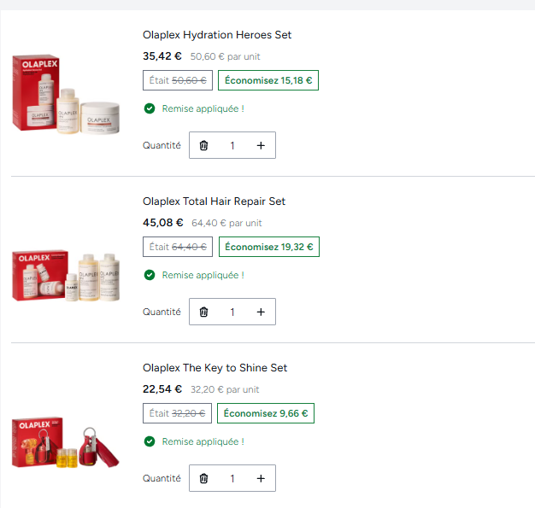Click the Total Hair Repair Set product image

coord(66,276)
